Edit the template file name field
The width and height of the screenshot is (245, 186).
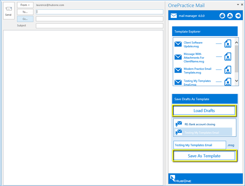[200, 145]
